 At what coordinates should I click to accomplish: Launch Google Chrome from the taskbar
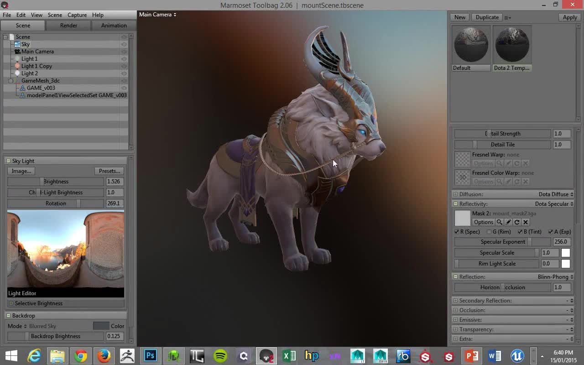[81, 355]
